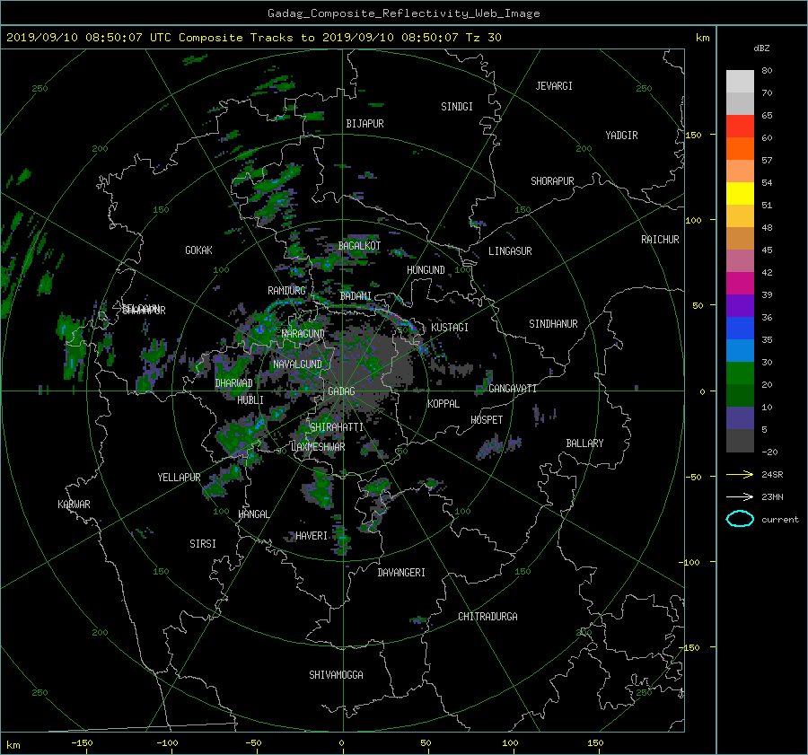Click the SHIVAMOGGA city label
808x755 pixels.
[x=336, y=675]
